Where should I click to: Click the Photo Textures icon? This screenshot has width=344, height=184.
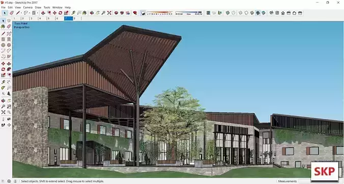tap(220, 13)
